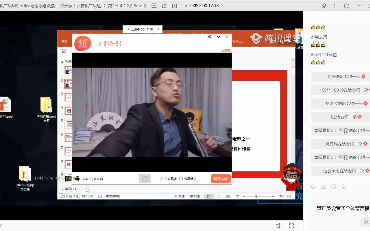Select slide 3 thumbnail

pyautogui.click(x=68, y=97)
